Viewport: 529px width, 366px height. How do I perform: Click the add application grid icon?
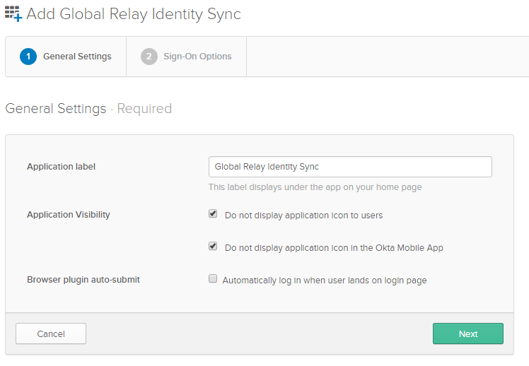pyautogui.click(x=13, y=14)
